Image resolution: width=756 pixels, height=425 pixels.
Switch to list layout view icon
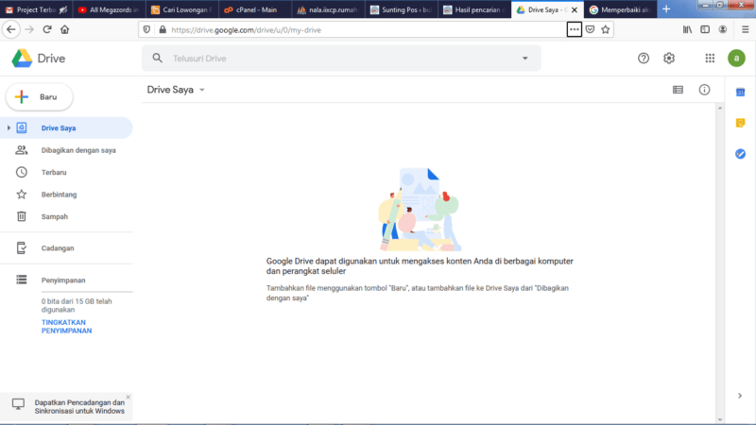tap(678, 90)
